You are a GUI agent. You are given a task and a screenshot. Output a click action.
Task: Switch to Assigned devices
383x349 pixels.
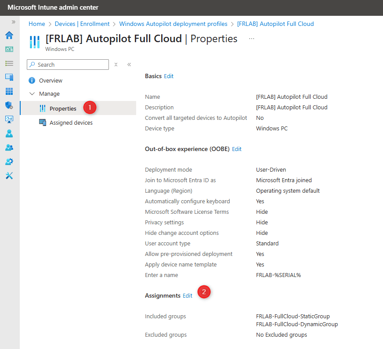pyautogui.click(x=71, y=122)
